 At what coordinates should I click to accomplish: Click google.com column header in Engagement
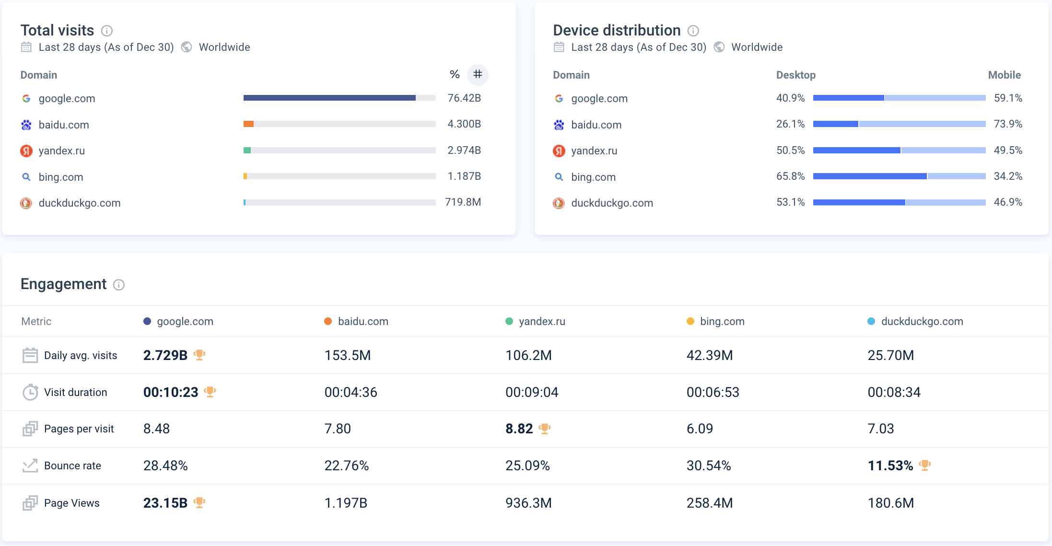178,321
